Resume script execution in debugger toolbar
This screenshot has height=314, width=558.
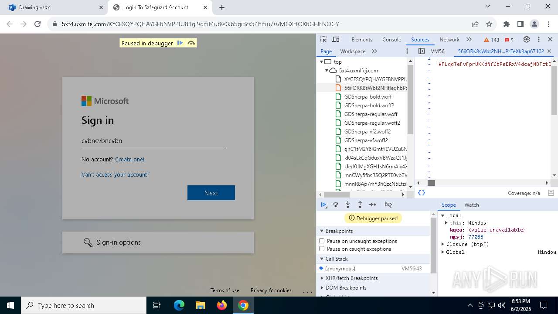coord(324,205)
